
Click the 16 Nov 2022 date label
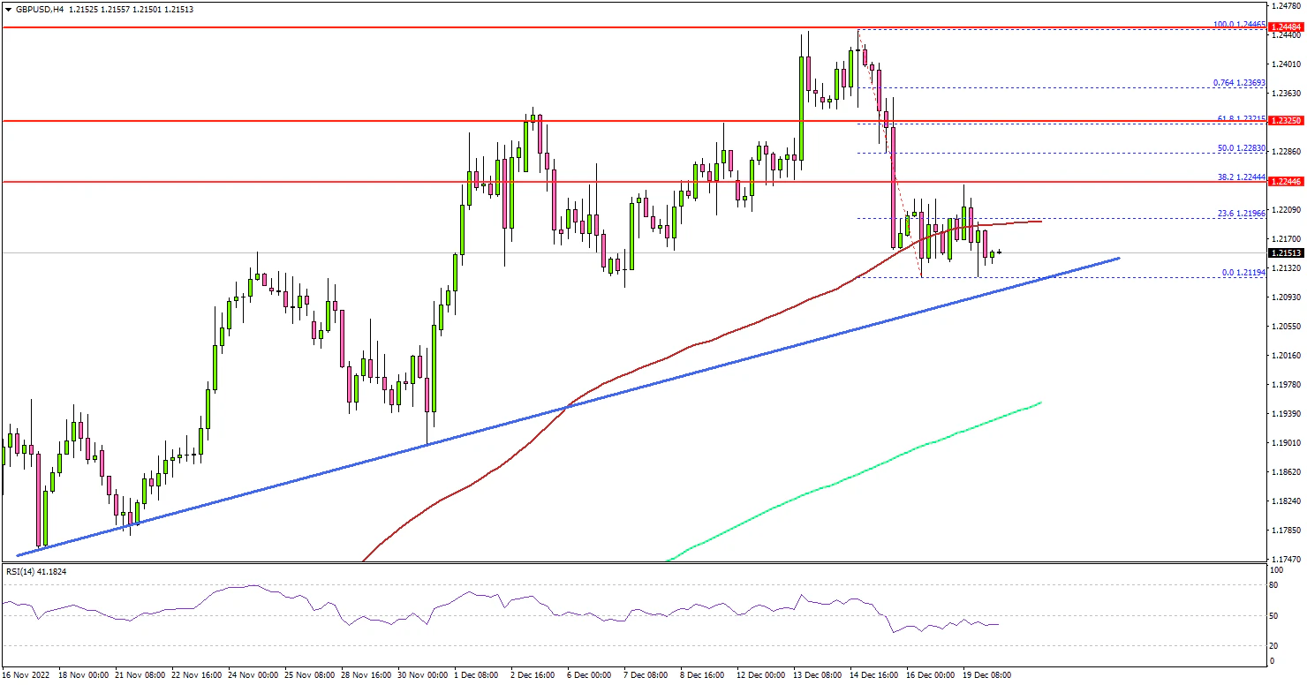coord(26,675)
